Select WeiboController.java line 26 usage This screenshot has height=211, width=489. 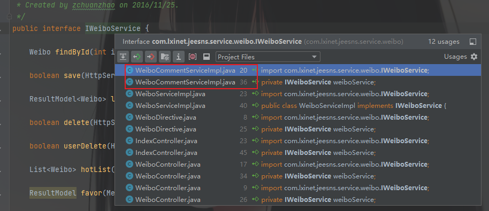click(x=298, y=199)
